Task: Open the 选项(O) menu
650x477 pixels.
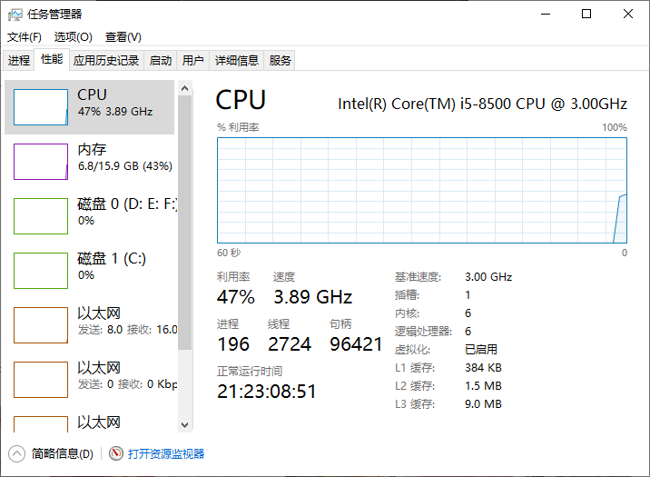Action: click(74, 37)
